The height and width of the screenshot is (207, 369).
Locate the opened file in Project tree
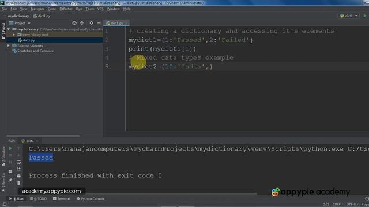pos(74,23)
